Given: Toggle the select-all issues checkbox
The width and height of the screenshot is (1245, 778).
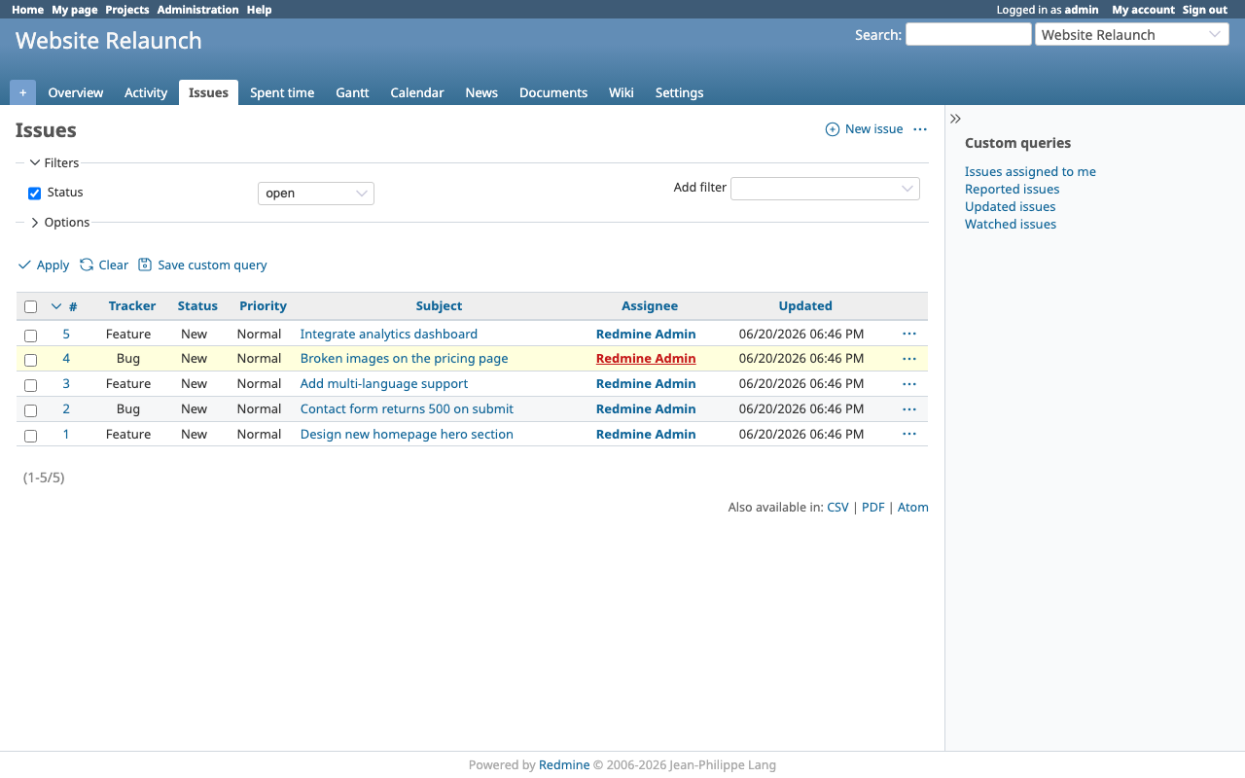Looking at the screenshot, I should [x=31, y=306].
